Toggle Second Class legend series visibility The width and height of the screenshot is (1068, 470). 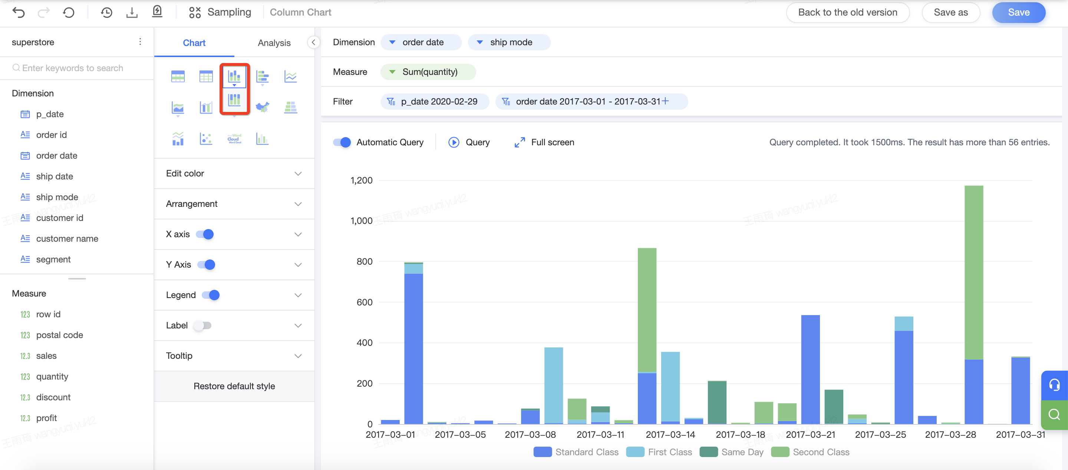point(810,452)
